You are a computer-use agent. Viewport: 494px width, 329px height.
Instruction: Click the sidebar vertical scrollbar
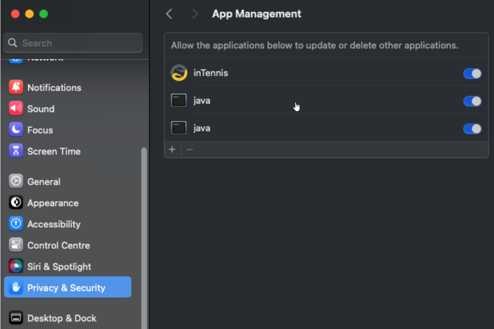click(144, 238)
